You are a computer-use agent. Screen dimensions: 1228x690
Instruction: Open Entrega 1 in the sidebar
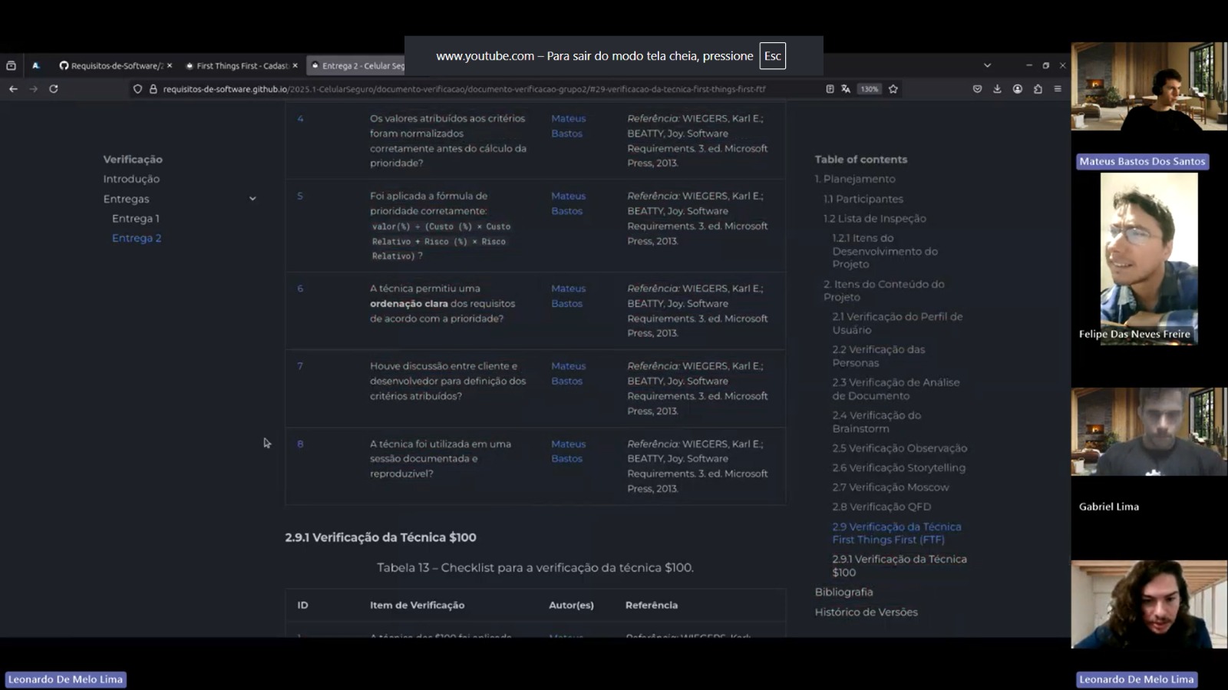(x=136, y=219)
